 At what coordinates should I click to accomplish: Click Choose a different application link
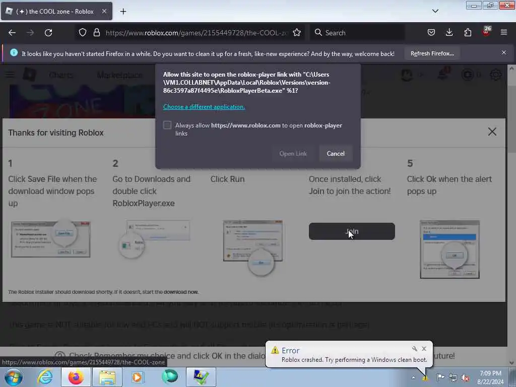coord(204,107)
